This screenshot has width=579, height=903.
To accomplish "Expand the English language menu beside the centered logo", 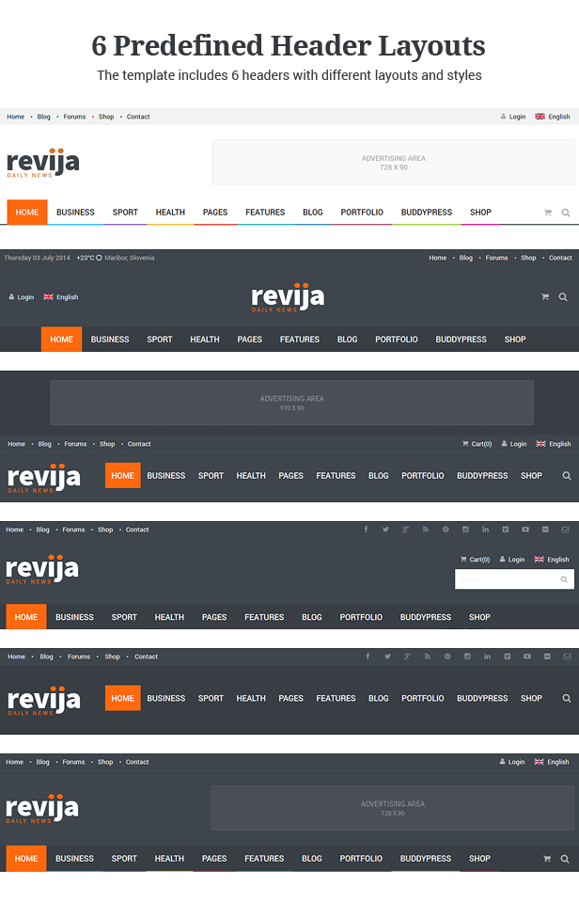I will pyautogui.click(x=61, y=297).
